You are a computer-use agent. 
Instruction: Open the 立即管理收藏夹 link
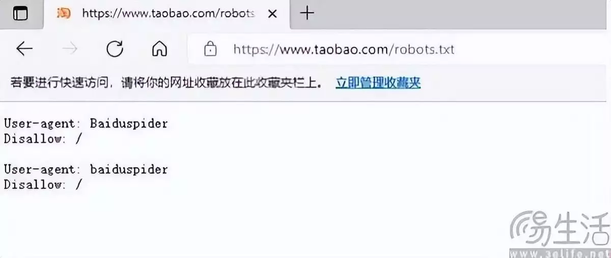(378, 83)
